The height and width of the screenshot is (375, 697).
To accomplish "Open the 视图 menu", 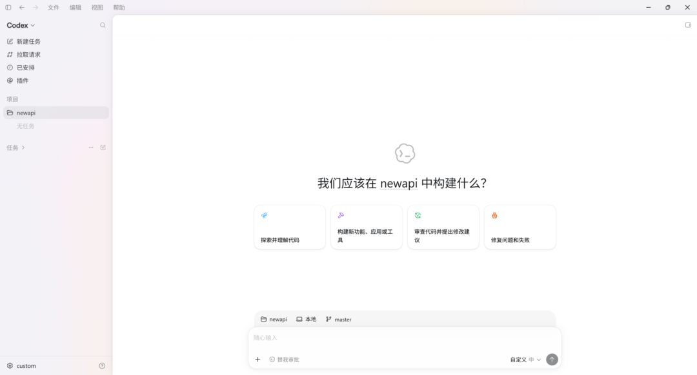I will pyautogui.click(x=97, y=8).
